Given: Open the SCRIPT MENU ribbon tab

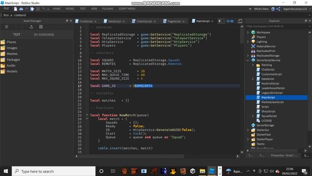Looking at the screenshot, I should tap(127, 9).
